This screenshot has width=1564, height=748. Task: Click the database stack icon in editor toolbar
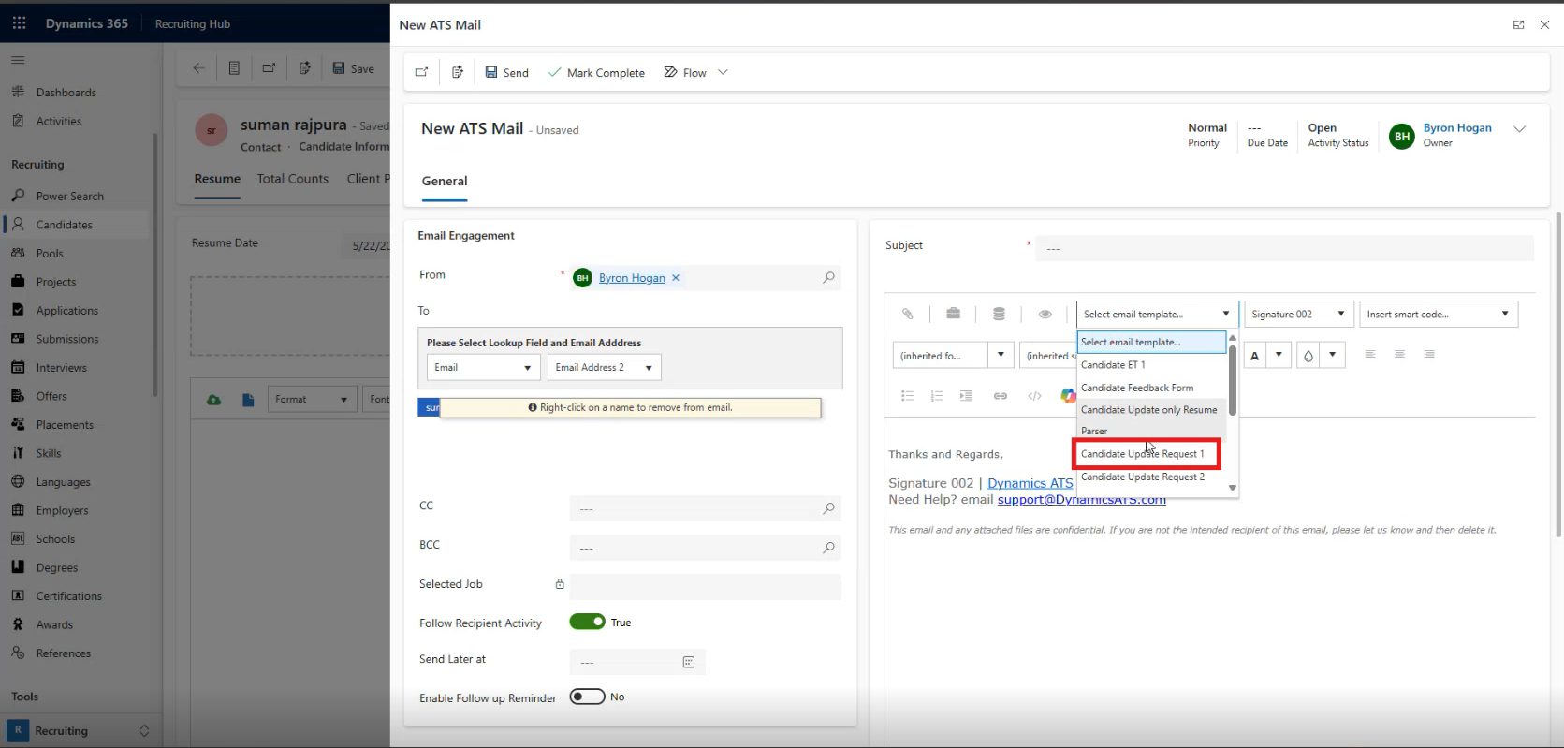point(999,314)
